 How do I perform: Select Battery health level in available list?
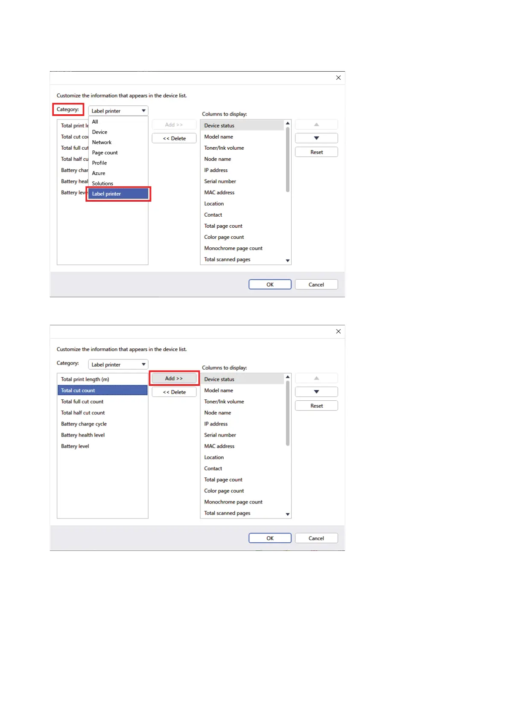[x=102, y=434]
